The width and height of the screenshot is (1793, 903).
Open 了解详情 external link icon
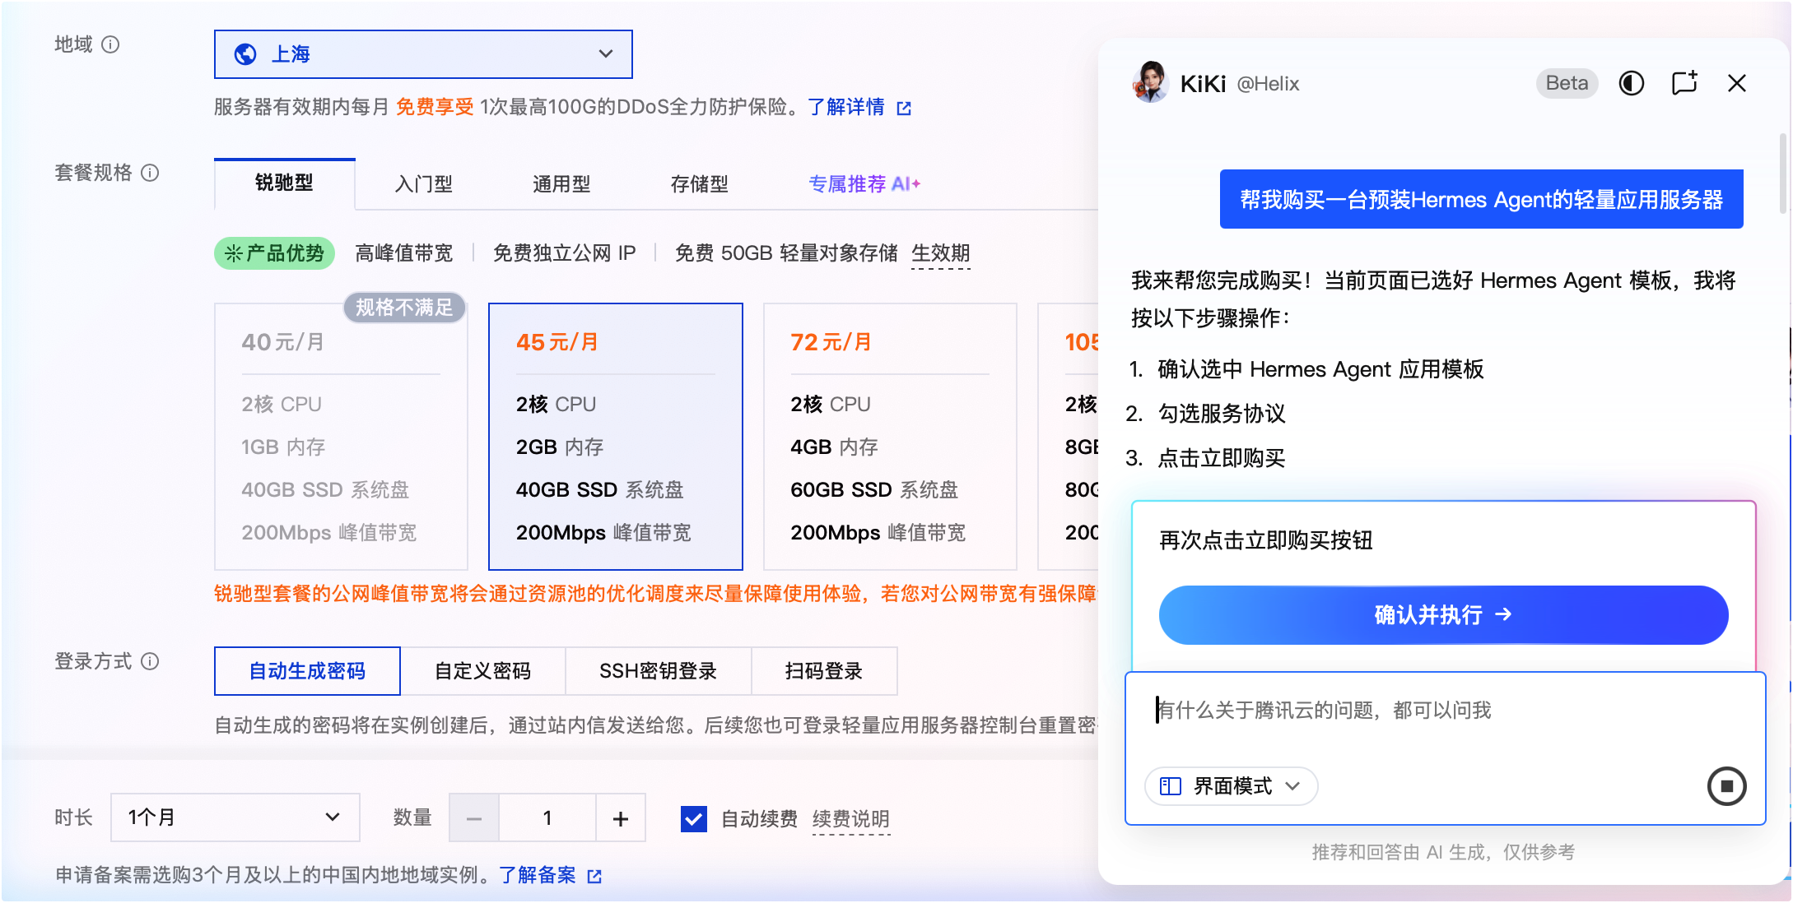coord(904,108)
